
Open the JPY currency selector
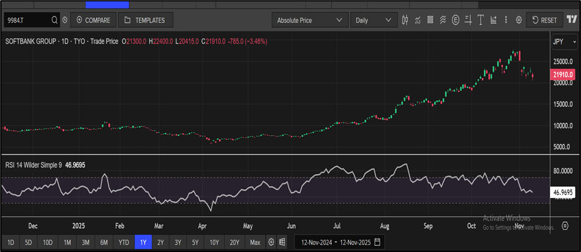564,41
